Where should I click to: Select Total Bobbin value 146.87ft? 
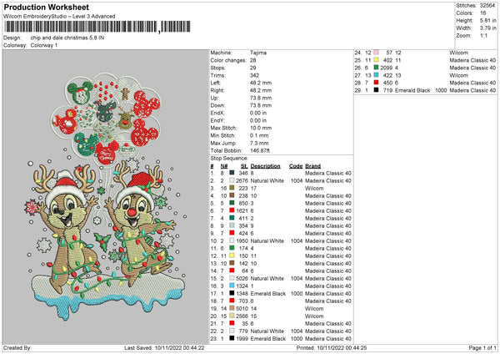[259, 150]
